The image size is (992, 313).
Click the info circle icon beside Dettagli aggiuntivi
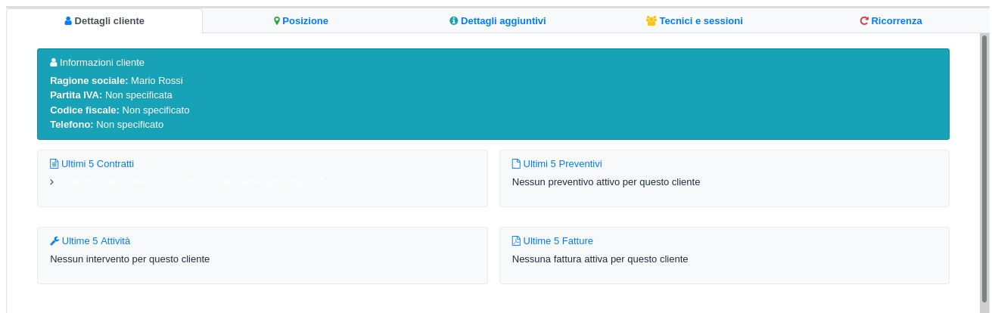[454, 21]
